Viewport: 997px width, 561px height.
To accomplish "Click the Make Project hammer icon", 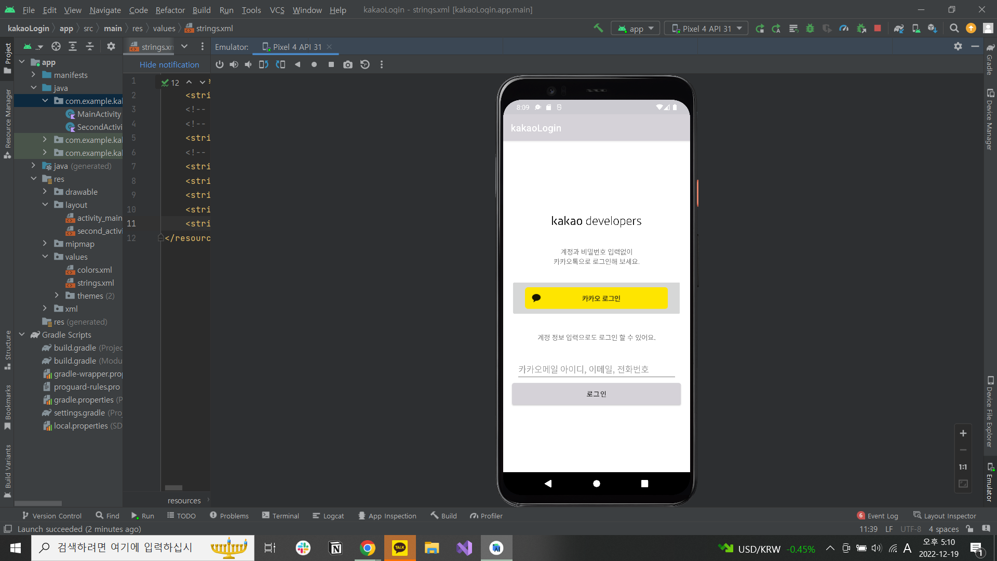I will pyautogui.click(x=598, y=28).
